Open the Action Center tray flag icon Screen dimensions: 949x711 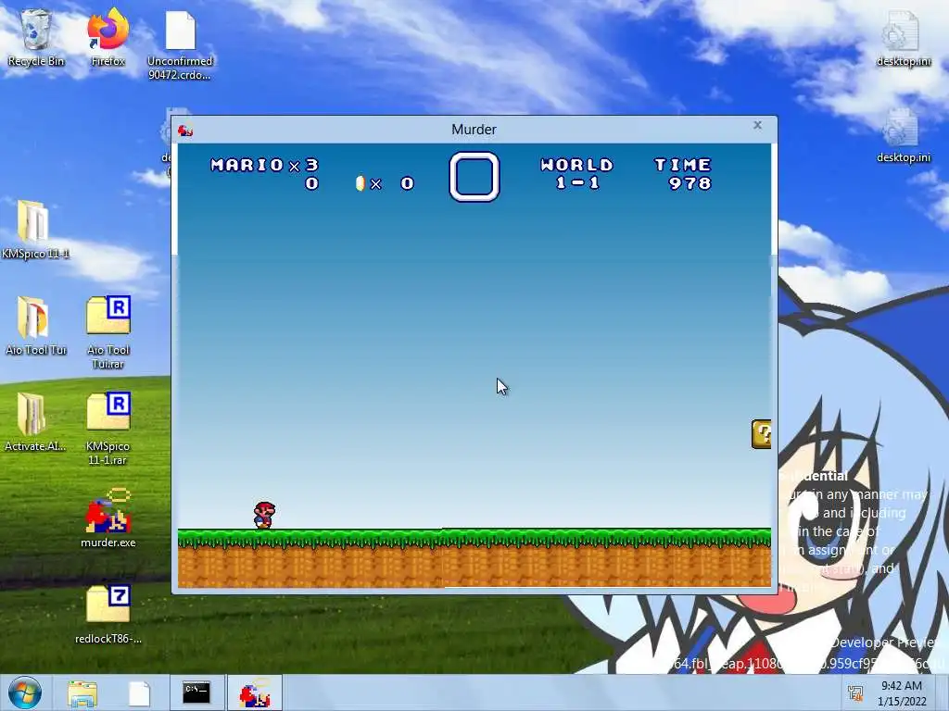(x=855, y=692)
